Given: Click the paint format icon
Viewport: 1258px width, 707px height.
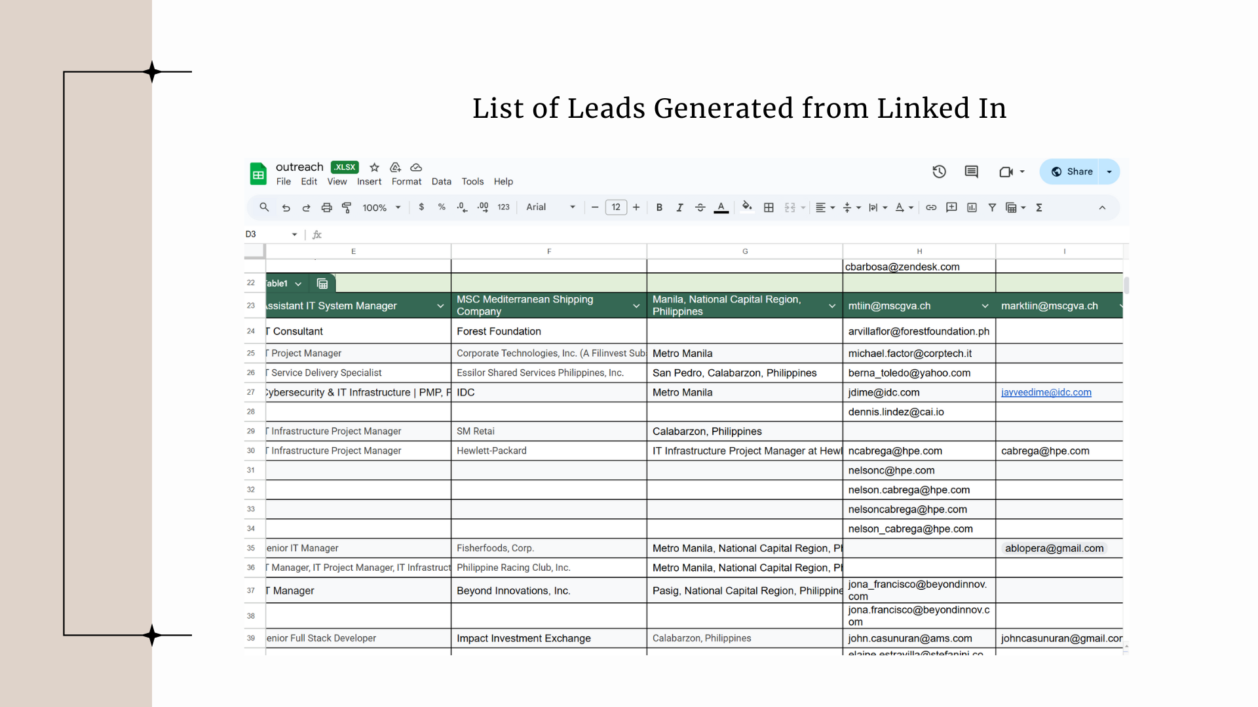Looking at the screenshot, I should [x=347, y=208].
